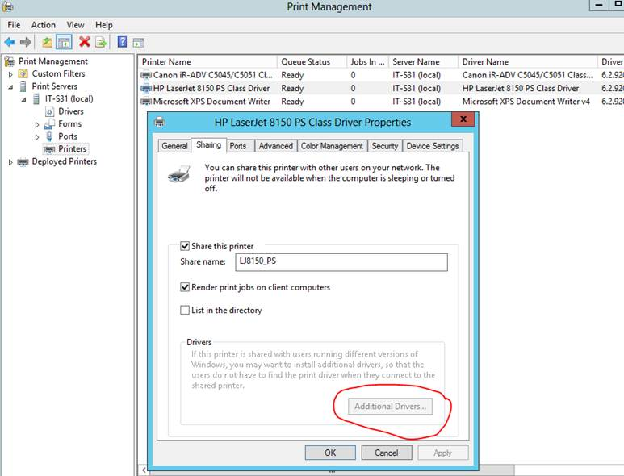Select Custom Filters in the tree
This screenshot has height=476, width=624.
pos(58,73)
